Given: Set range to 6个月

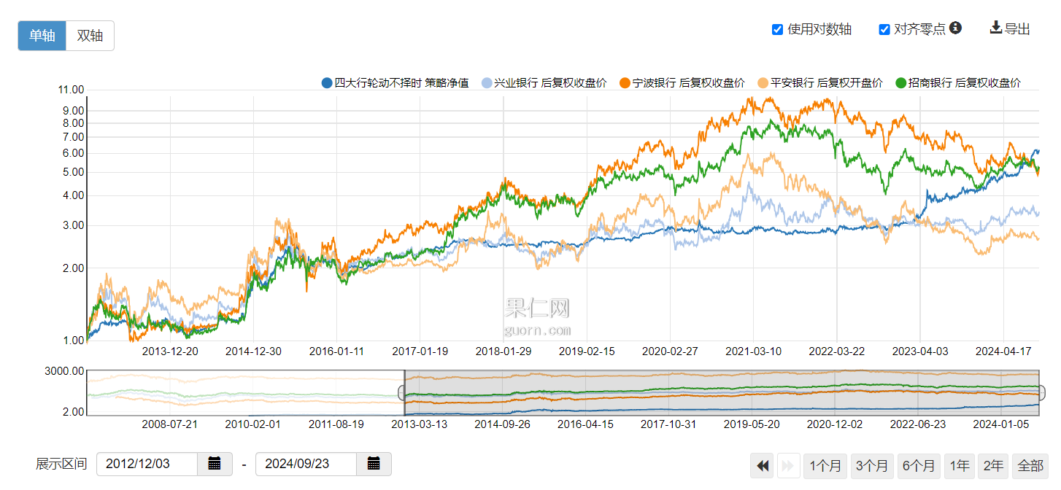Looking at the screenshot, I should 919,466.
